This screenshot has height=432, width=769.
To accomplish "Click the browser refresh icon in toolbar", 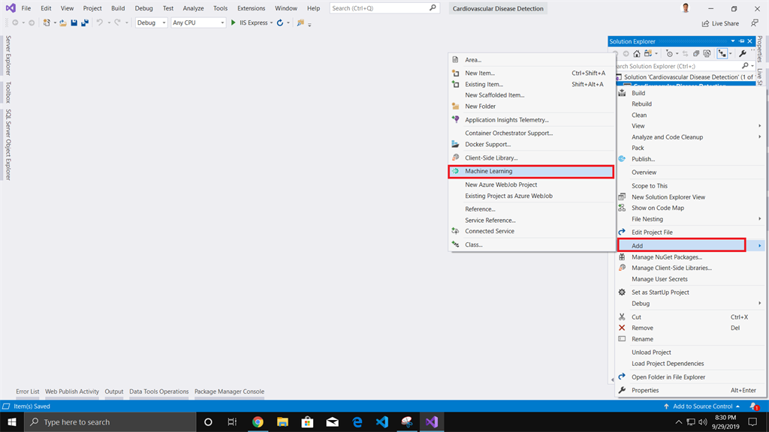I will (280, 22).
